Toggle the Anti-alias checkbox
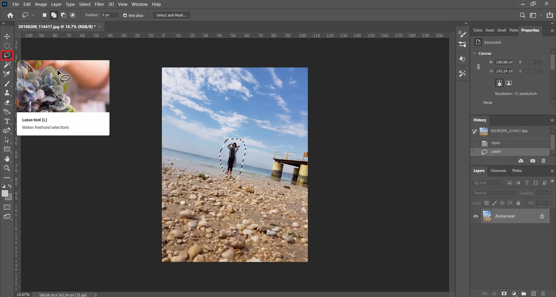Screen dimensions: 556x297 click(125, 15)
